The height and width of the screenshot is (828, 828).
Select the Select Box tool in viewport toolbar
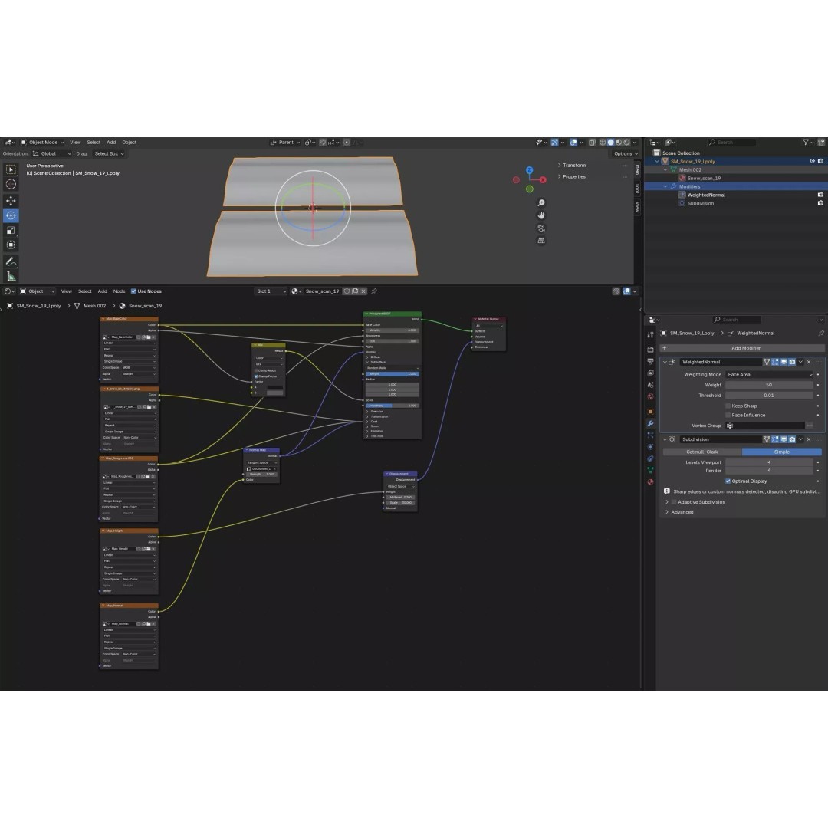point(11,169)
